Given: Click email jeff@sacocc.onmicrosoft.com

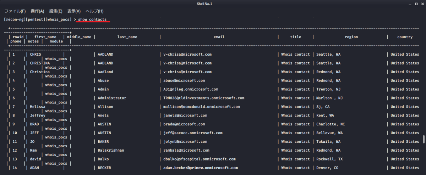Looking at the screenshot, I should coord(193,133).
